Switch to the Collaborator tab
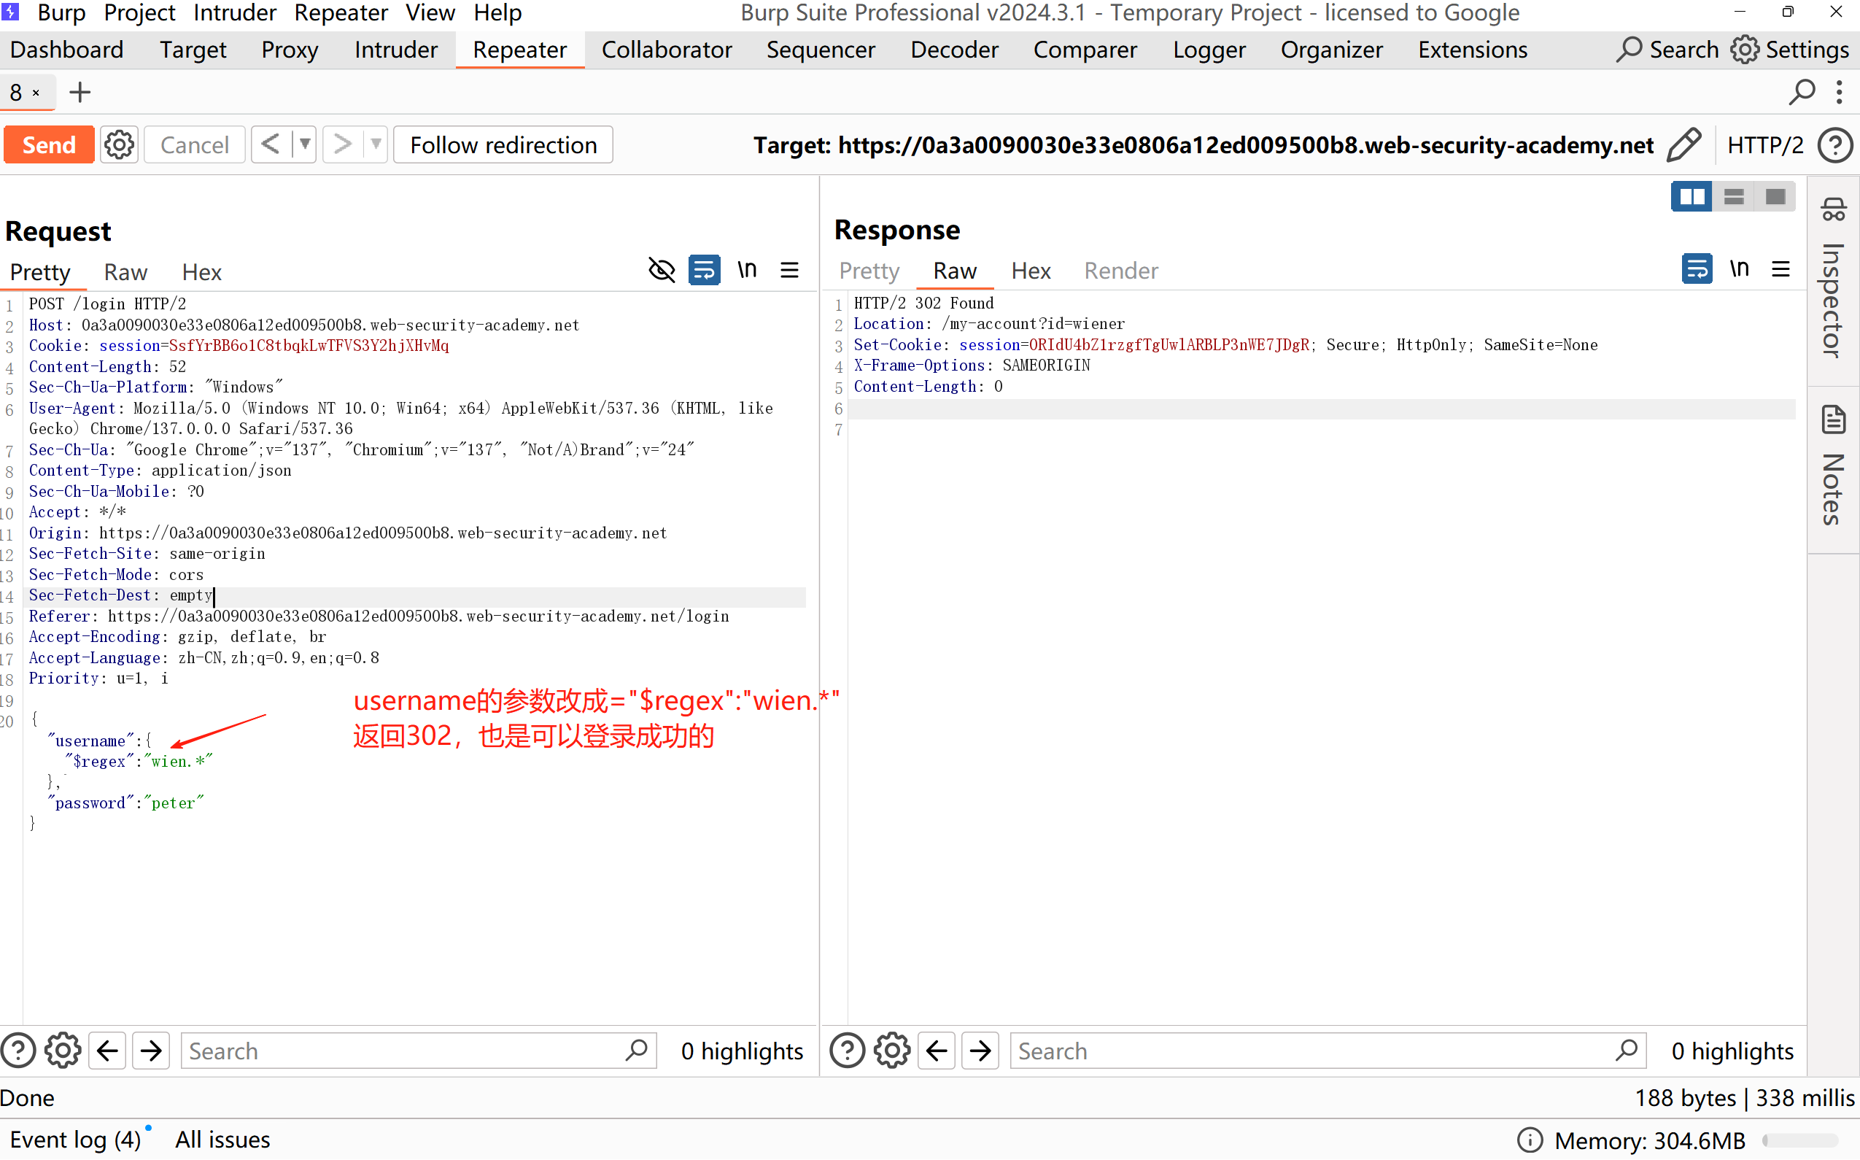The image size is (1860, 1160). (666, 50)
